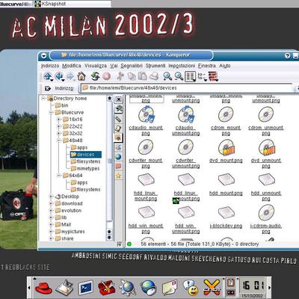The image size is (299, 299).
Task: Open the Finestra menu
Action: coord(207,66)
